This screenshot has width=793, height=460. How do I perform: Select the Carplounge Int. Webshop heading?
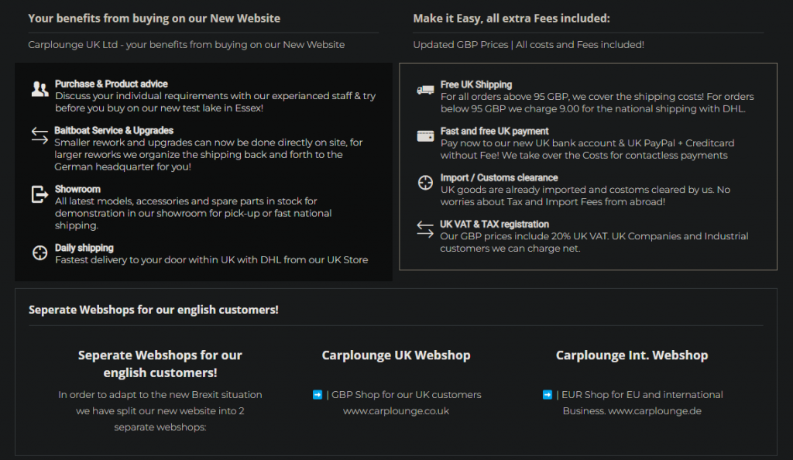click(632, 355)
